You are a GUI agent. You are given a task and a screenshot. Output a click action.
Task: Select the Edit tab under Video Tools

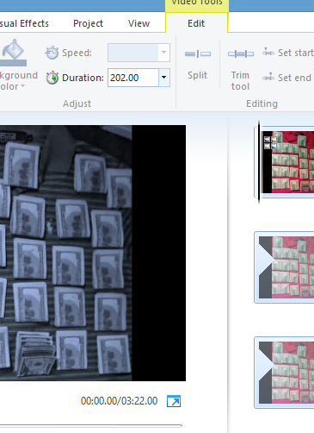(196, 23)
